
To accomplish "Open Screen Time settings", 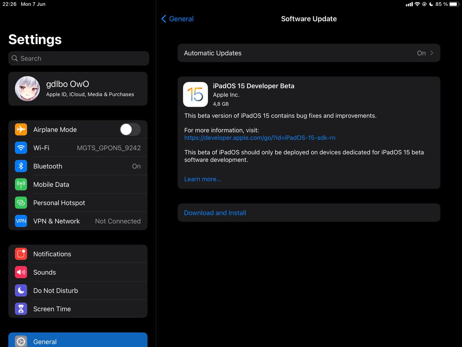I will coord(78,309).
